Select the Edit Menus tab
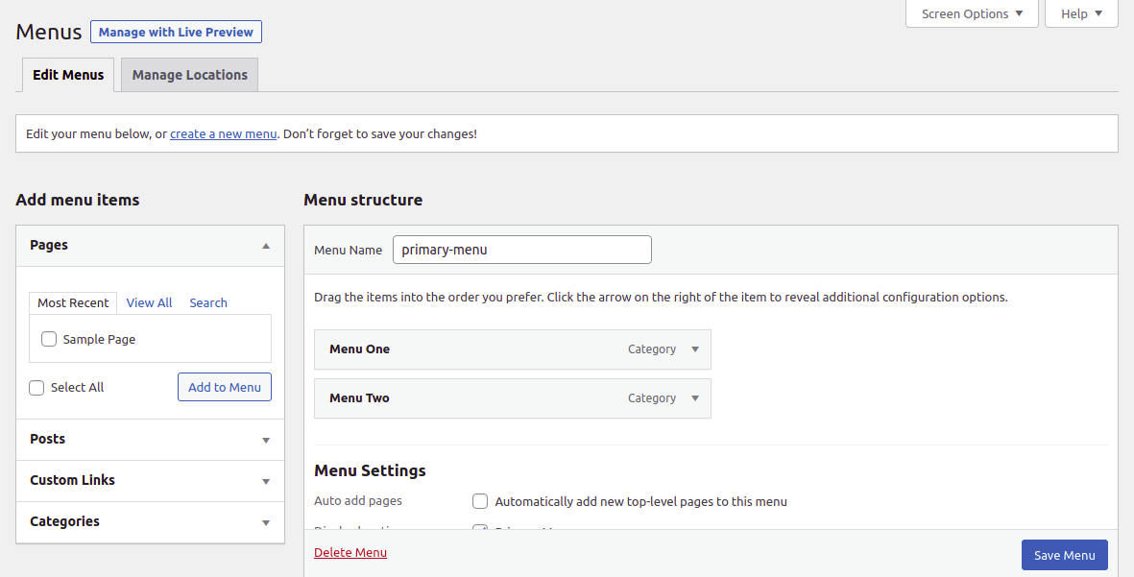This screenshot has height=577, width=1134. point(68,75)
